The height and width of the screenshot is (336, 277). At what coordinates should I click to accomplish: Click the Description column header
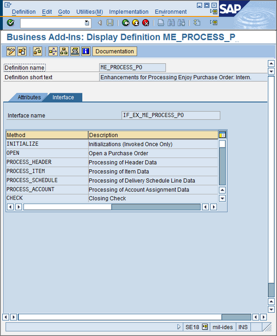tap(153, 135)
